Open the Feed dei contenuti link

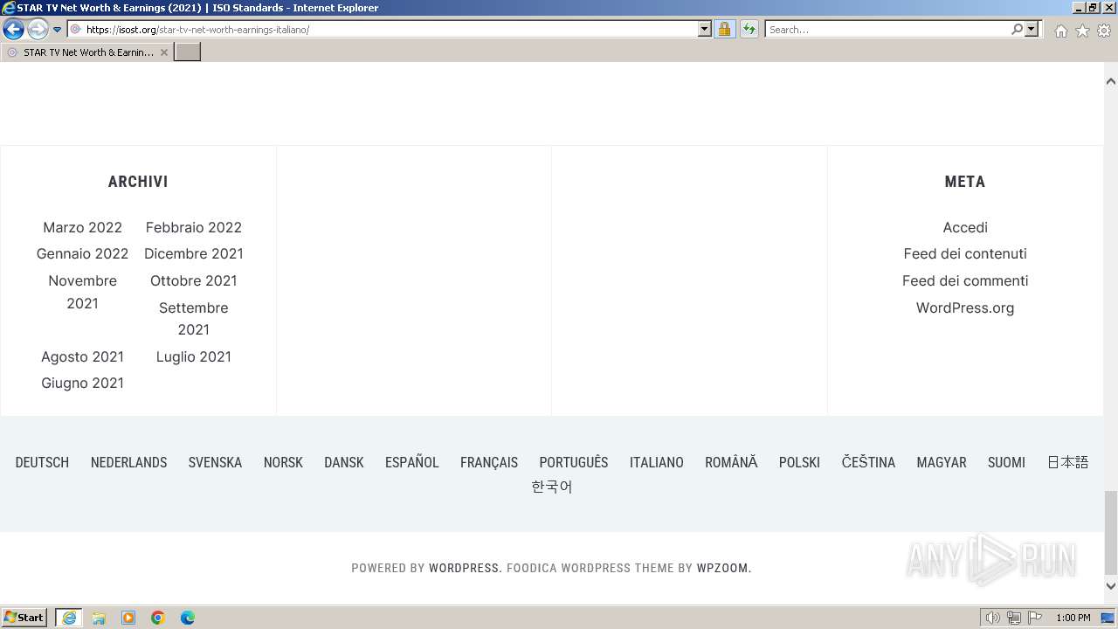(965, 253)
